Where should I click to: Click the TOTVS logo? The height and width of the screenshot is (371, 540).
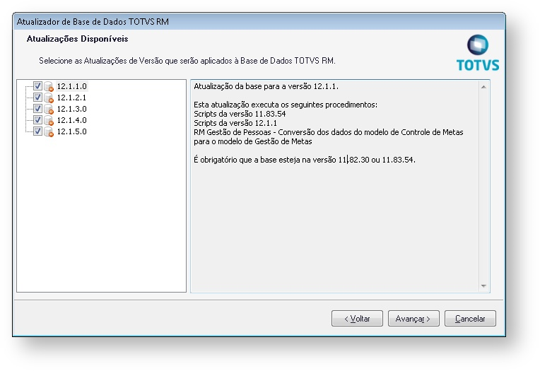click(478, 53)
